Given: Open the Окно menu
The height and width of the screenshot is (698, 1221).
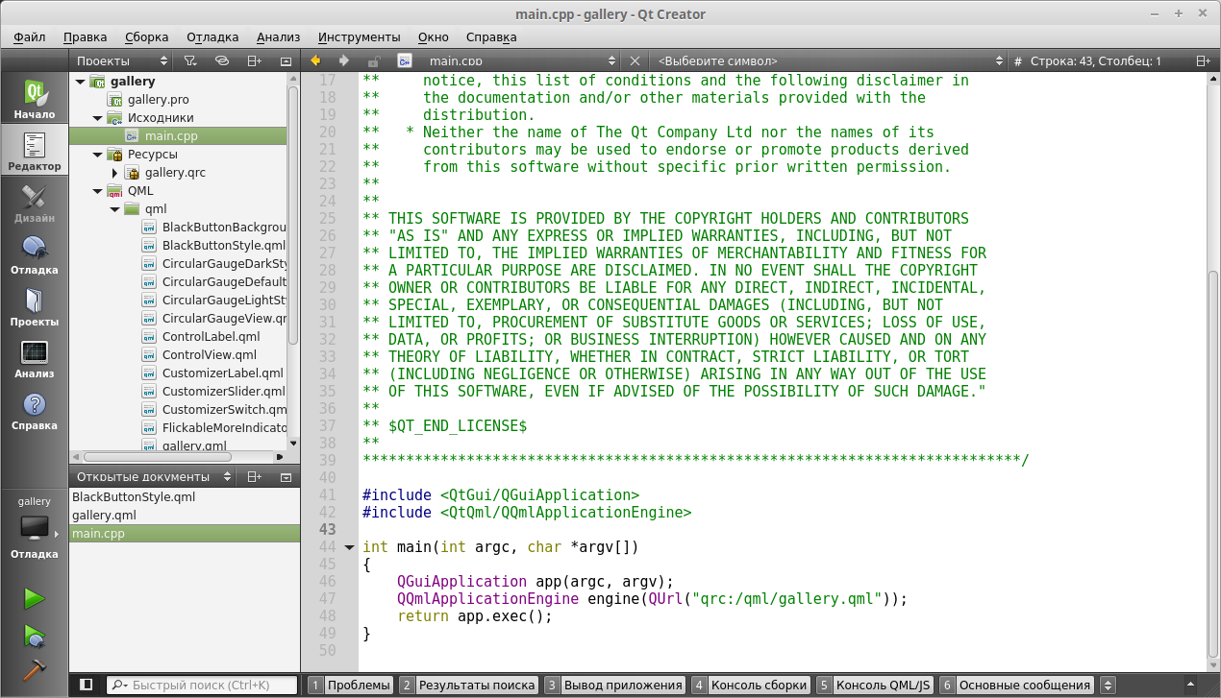Looking at the screenshot, I should coord(434,36).
